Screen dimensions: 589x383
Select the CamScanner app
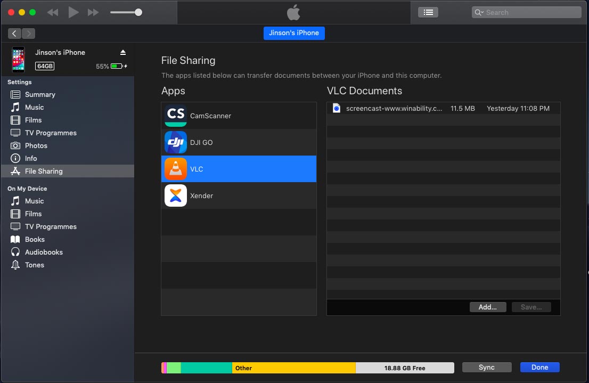(x=239, y=116)
